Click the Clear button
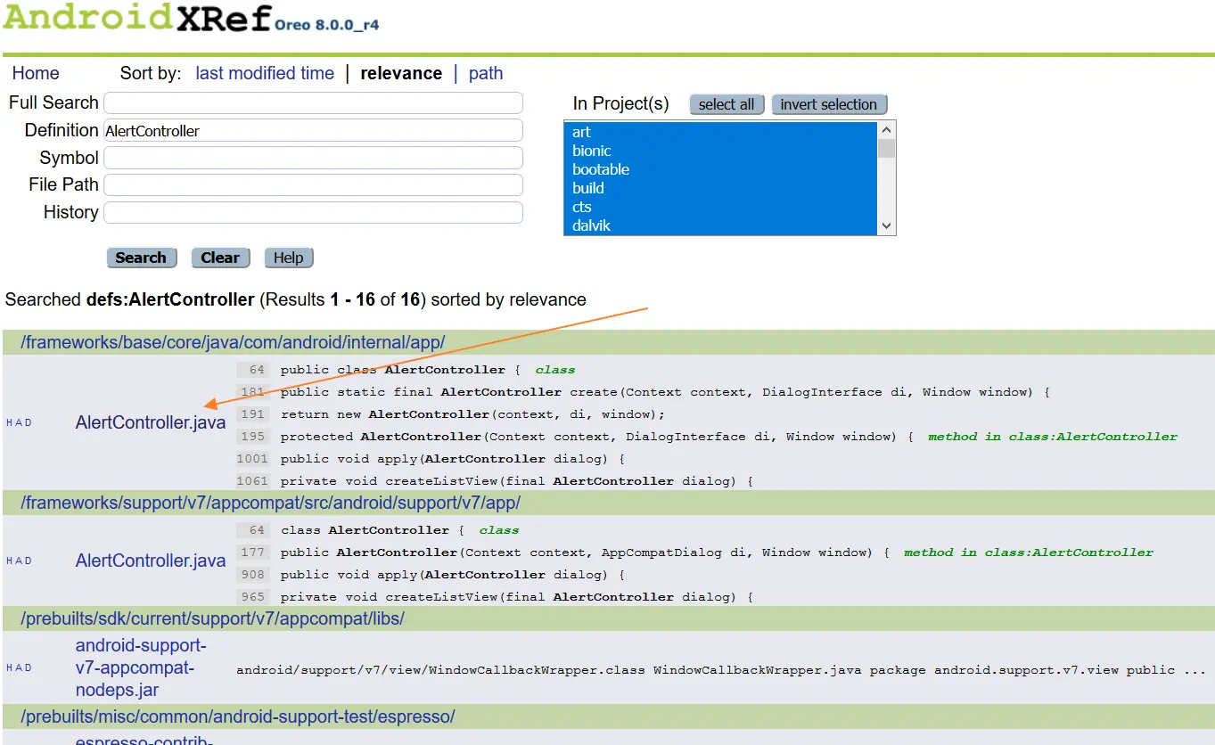Image resolution: width=1215 pixels, height=745 pixels. (x=220, y=258)
